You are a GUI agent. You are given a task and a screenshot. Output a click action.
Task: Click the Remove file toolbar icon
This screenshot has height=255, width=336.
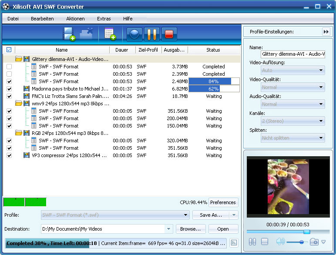(86, 34)
